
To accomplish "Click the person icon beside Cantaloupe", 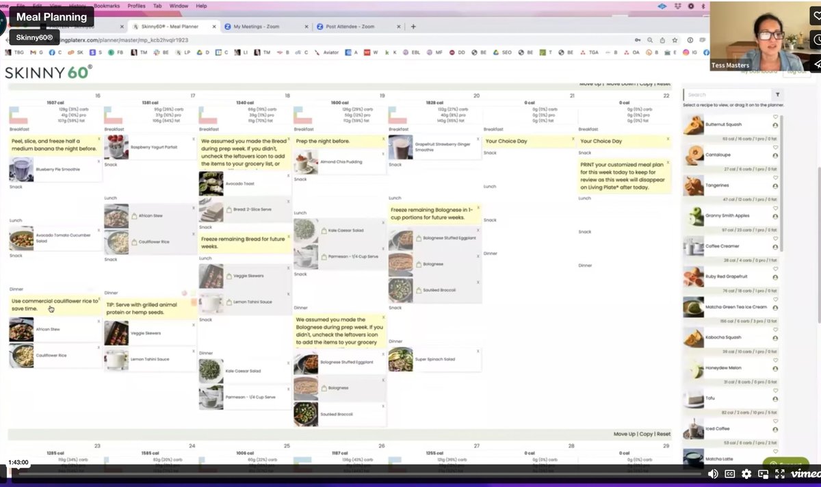I will [776, 156].
